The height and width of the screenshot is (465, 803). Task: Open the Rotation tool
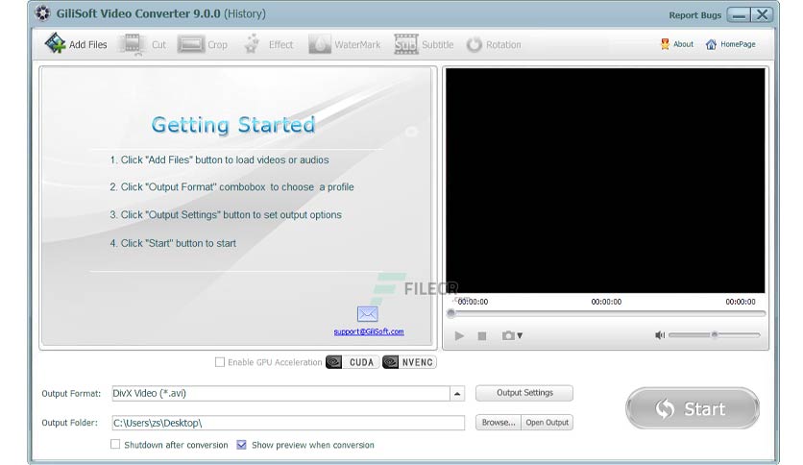tap(494, 44)
